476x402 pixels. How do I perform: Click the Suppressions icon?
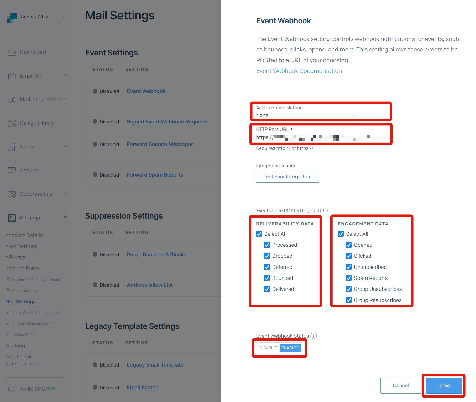click(12, 194)
